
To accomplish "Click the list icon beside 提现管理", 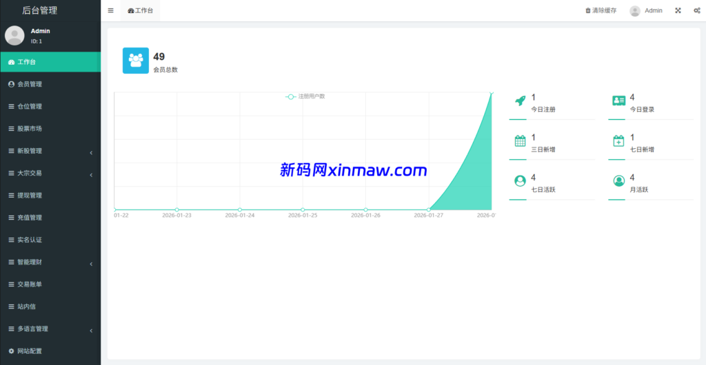I will pos(11,196).
